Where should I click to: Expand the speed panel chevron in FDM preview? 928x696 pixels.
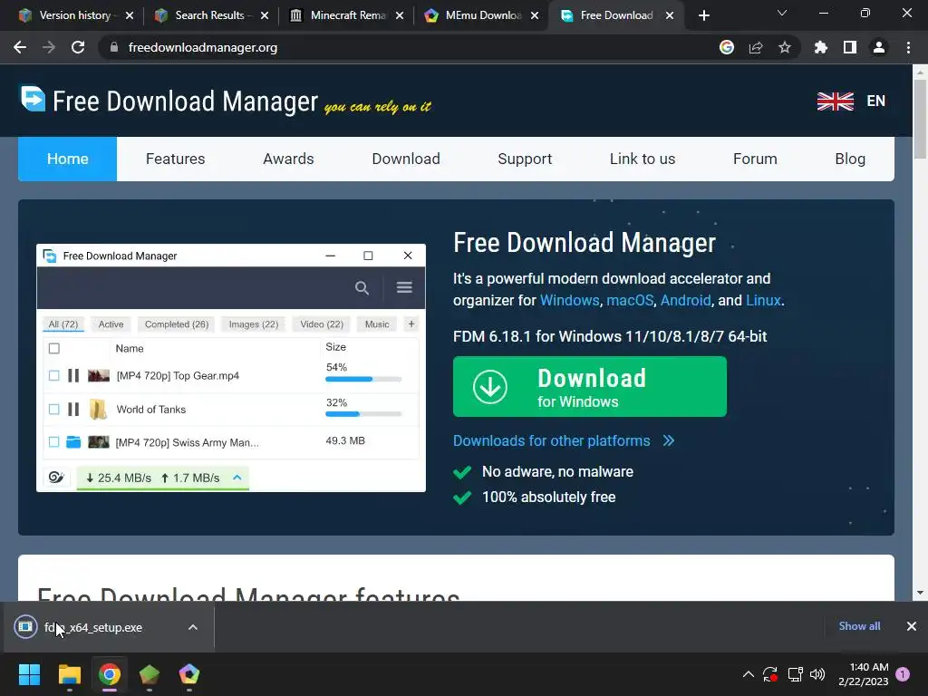coord(237,477)
